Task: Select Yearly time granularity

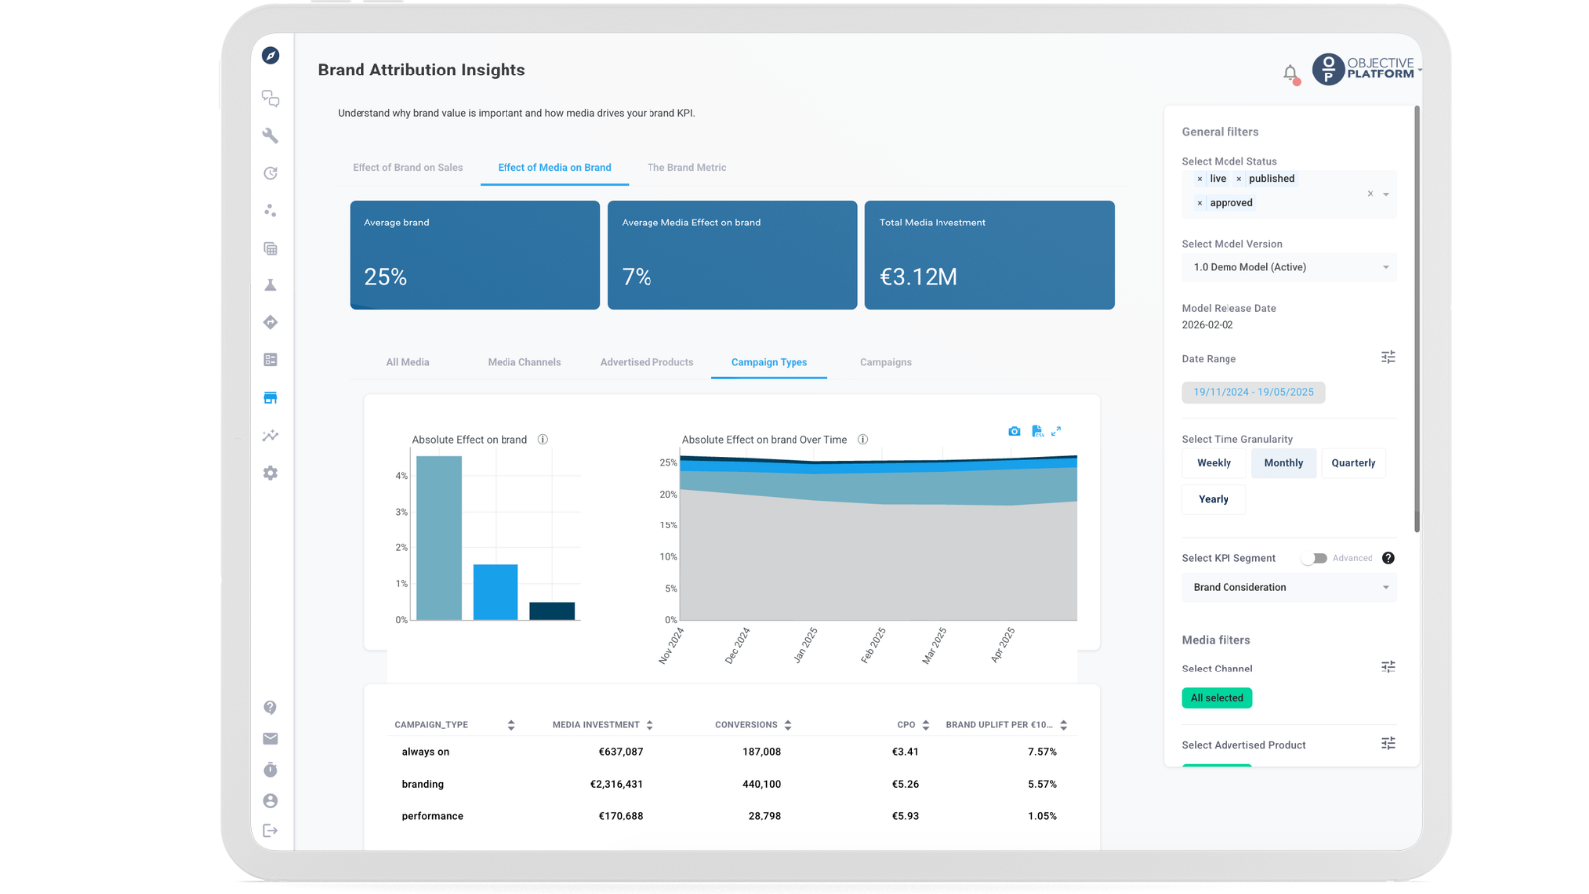Action: [1213, 499]
